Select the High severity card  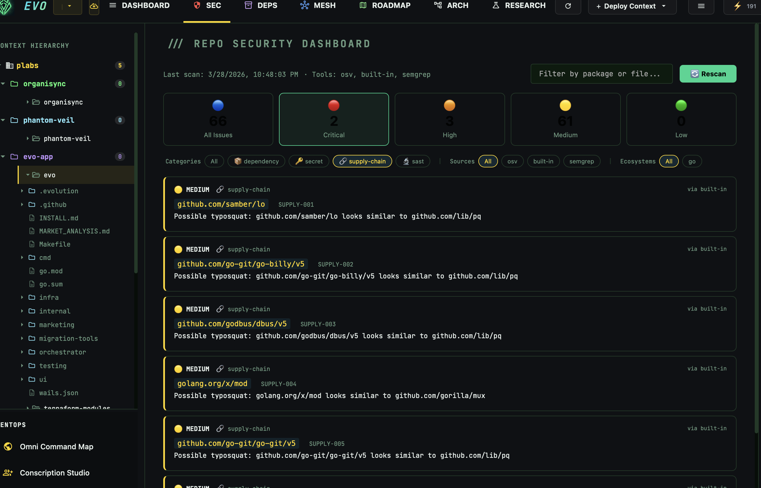tap(450, 119)
